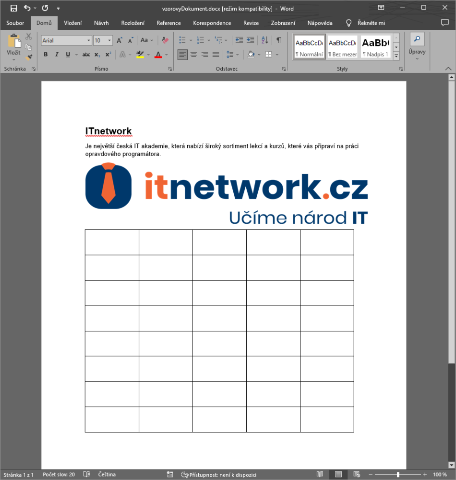Screen dimensions: 456x480
Task: Apply borders with the border icon
Action: coord(269,55)
